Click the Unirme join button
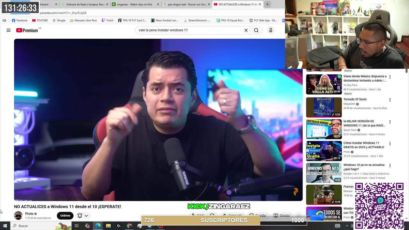Screen dimensions: 409x230 coord(65,216)
